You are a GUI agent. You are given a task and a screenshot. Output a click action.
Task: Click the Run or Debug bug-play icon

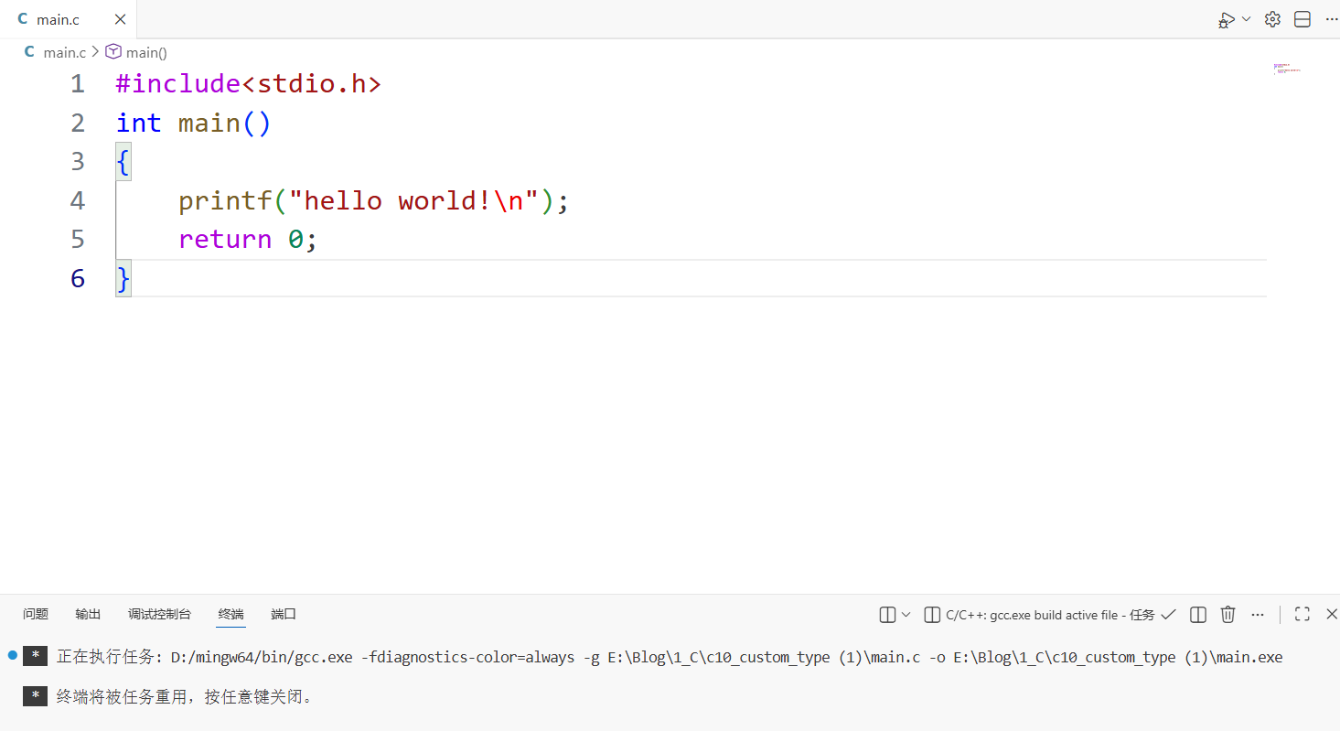pyautogui.click(x=1226, y=19)
